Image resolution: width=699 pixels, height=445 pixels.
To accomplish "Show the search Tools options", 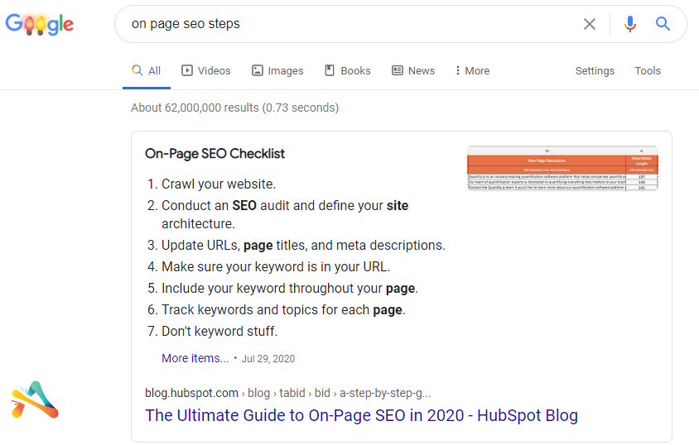I will coord(648,70).
